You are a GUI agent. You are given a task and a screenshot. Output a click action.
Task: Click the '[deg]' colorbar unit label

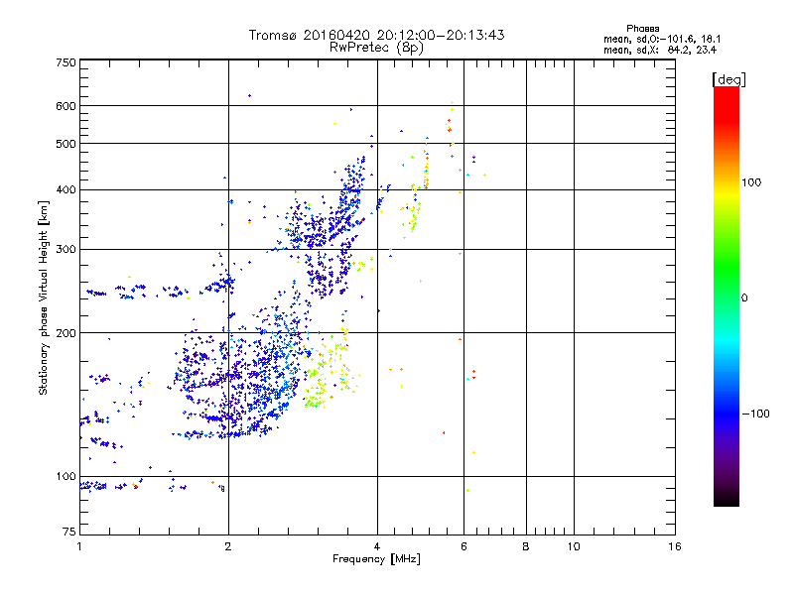[728, 79]
